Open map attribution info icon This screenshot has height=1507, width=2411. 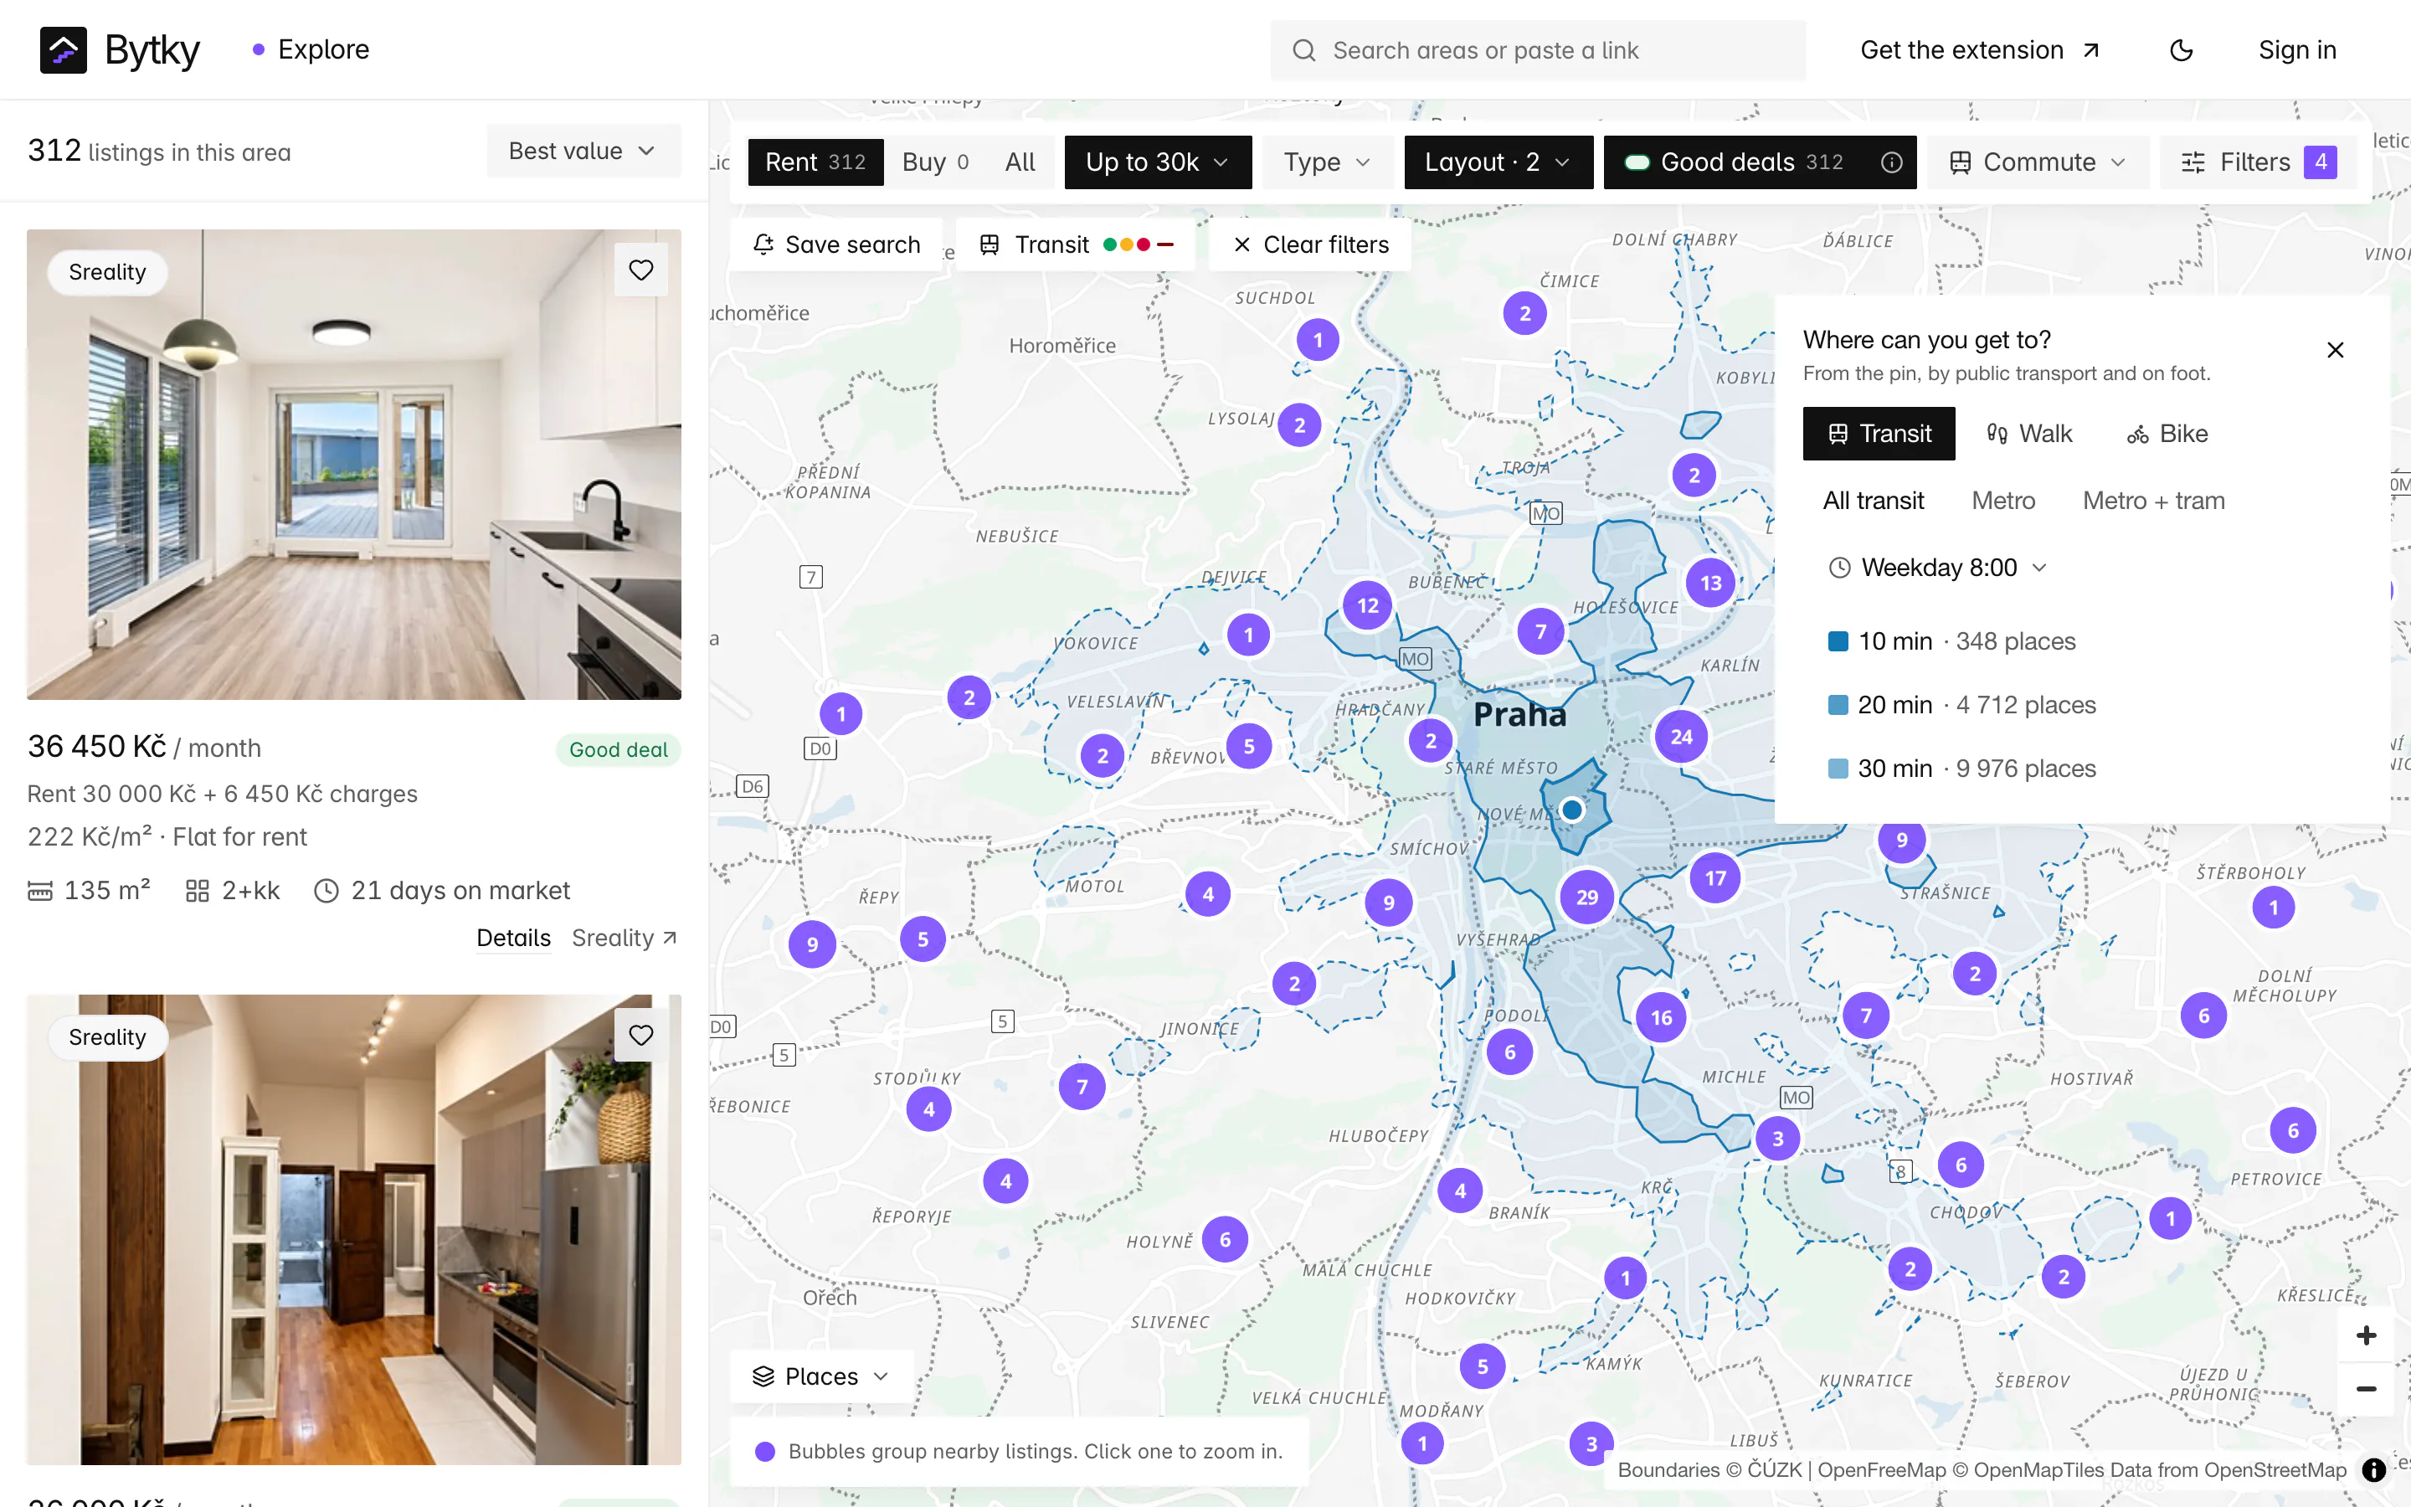[2374, 1469]
